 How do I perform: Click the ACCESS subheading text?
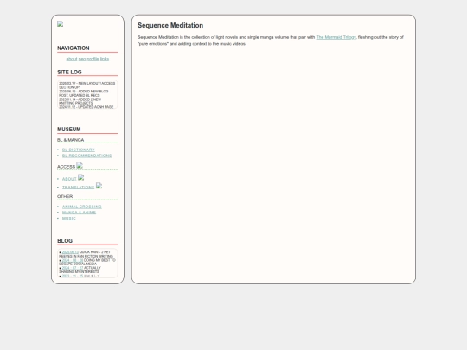tap(66, 167)
